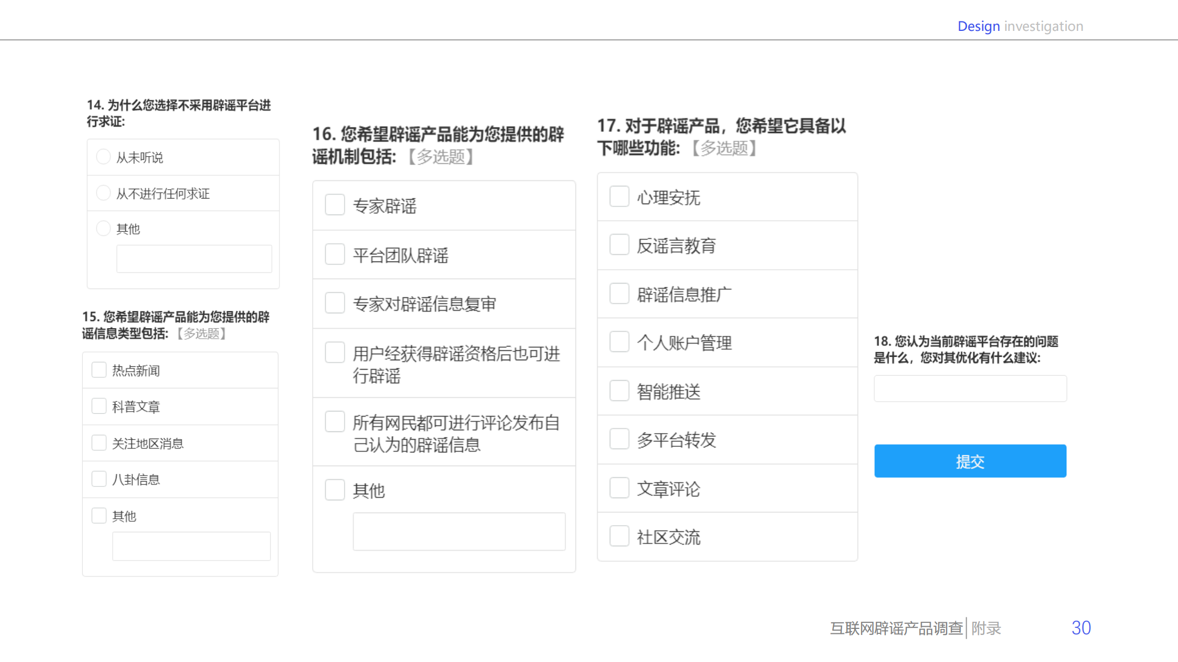Check the 反谣言教育 checkbox
Image resolution: width=1178 pixels, height=662 pixels.
click(619, 245)
